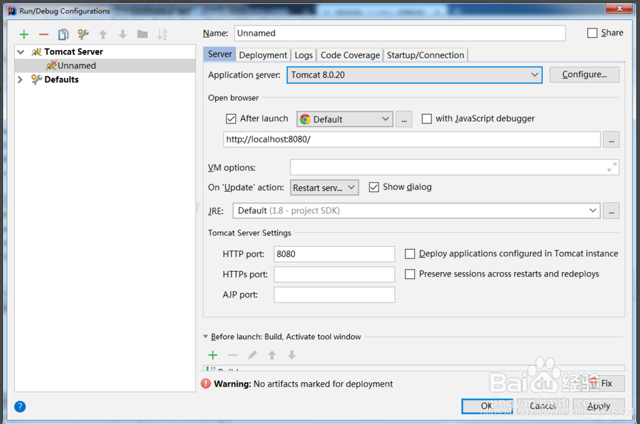
Task: Enable Preserve sessions across restarts and redeploys
Action: point(410,274)
